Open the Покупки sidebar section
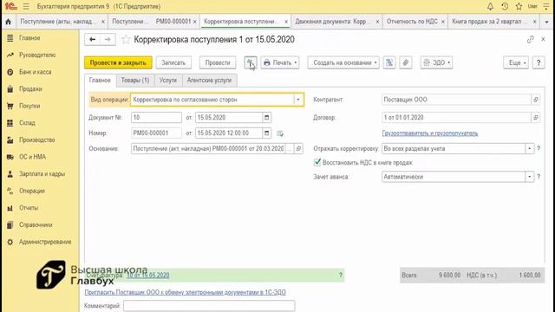This screenshot has width=555, height=312. click(29, 106)
